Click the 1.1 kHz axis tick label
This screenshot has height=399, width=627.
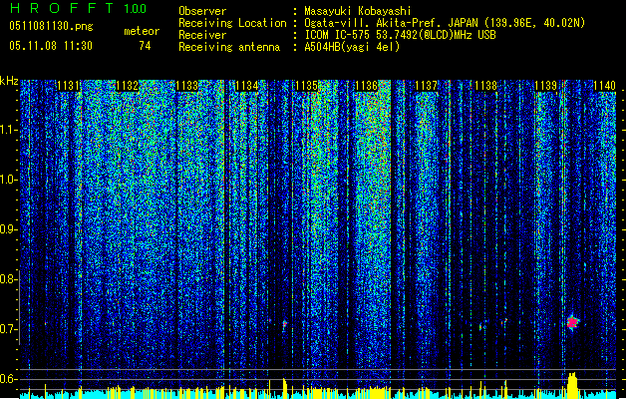coord(8,130)
